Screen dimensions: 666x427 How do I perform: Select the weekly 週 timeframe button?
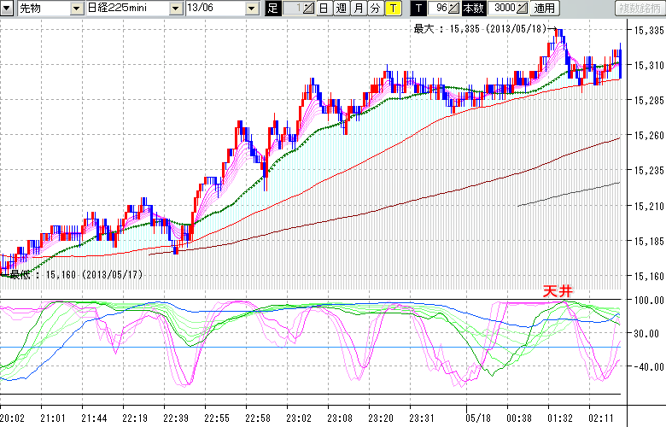pyautogui.click(x=341, y=9)
